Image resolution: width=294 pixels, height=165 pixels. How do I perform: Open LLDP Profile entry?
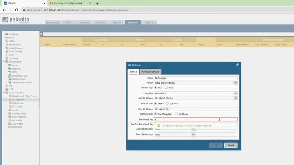[17, 124]
